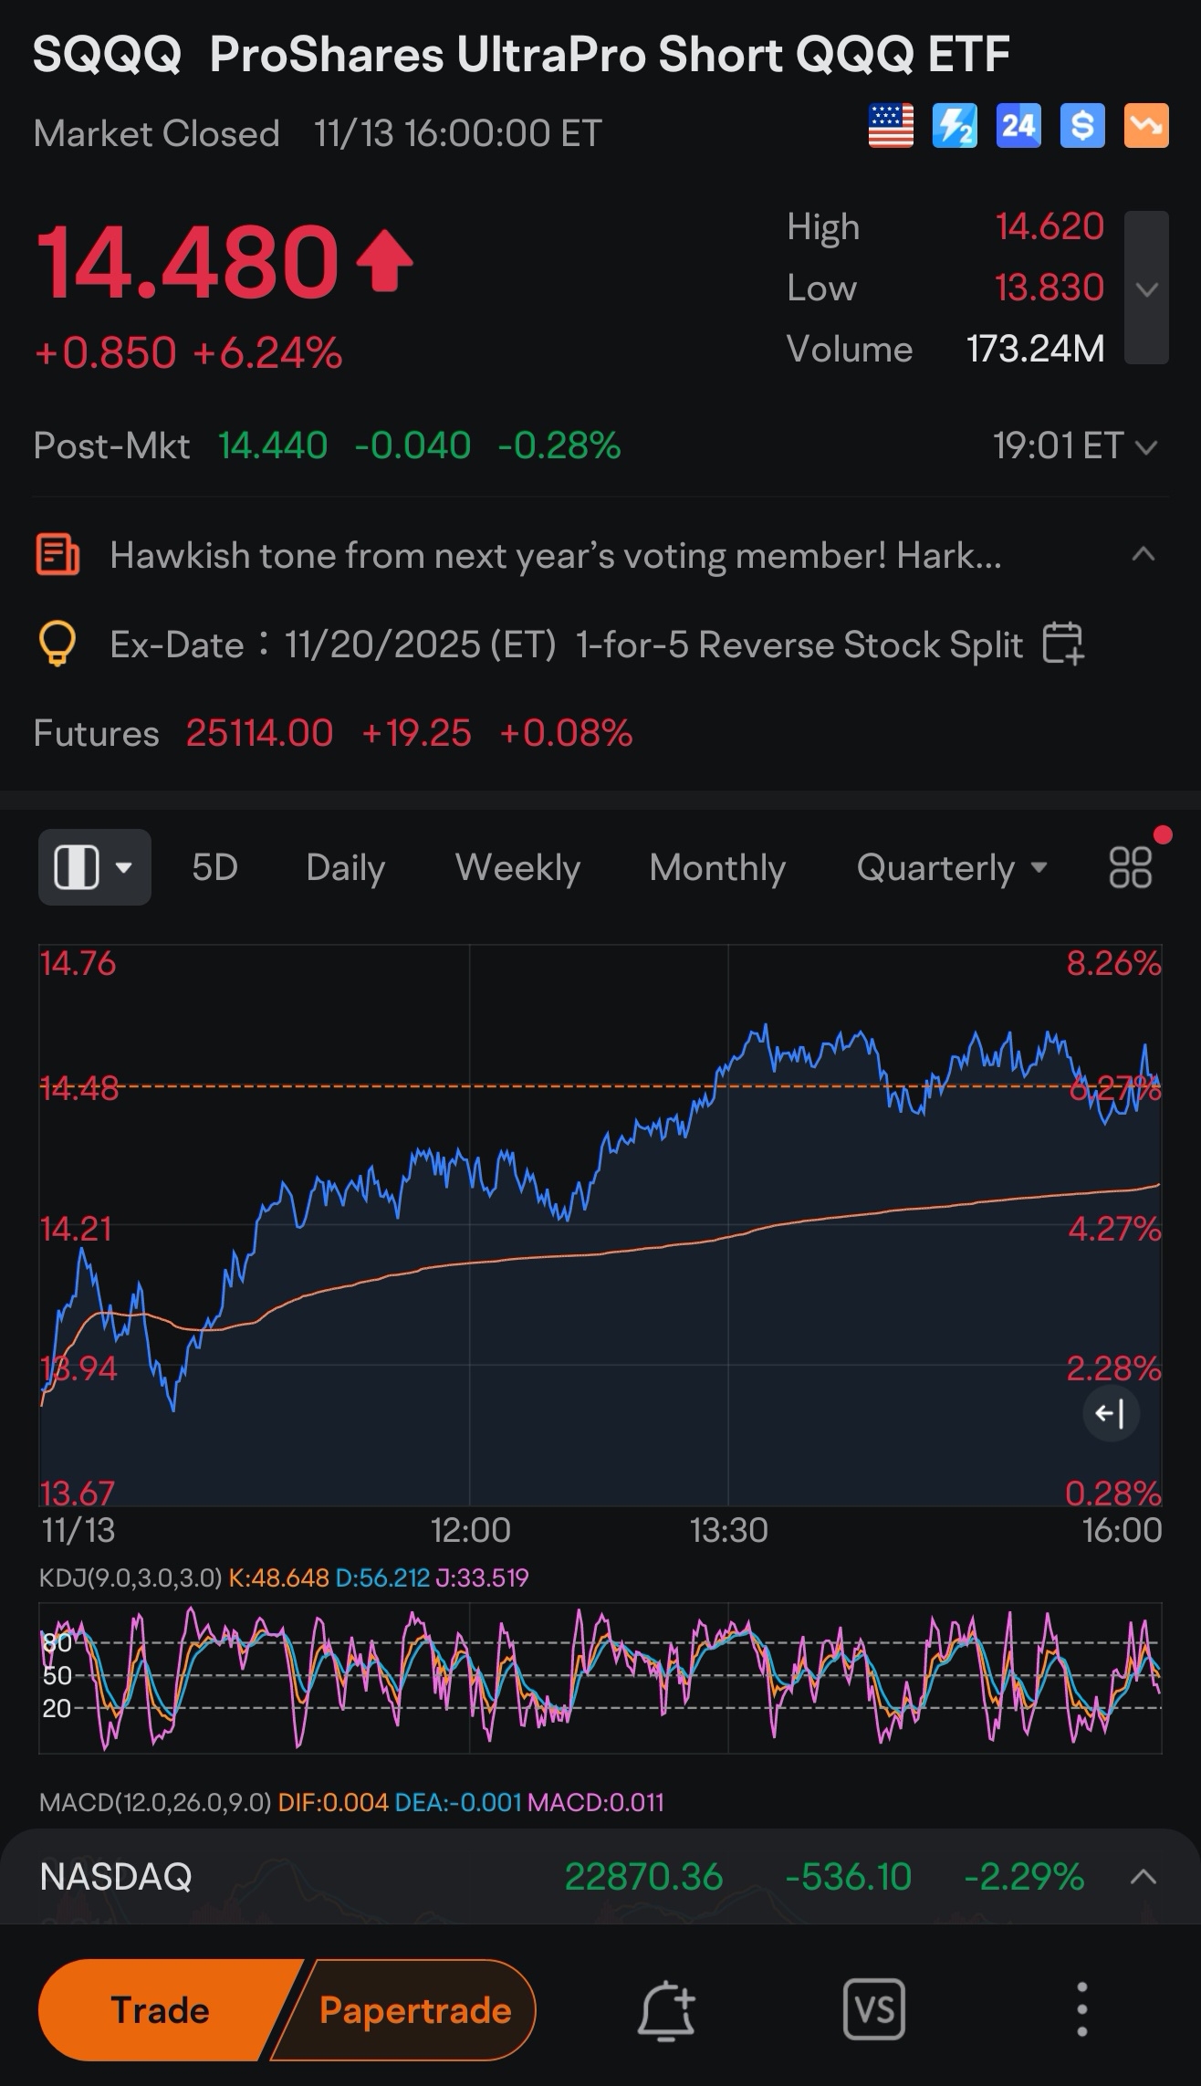This screenshot has height=2086, width=1201.
Task: Tap the Market Closed status text
Action: pyautogui.click(x=156, y=133)
